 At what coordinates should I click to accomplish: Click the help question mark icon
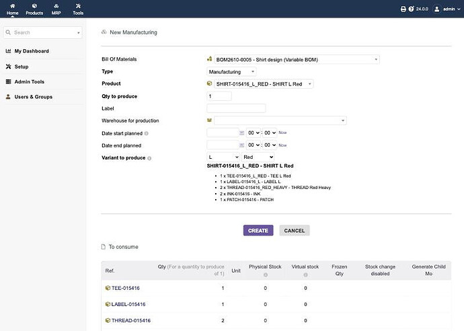pos(411,9)
